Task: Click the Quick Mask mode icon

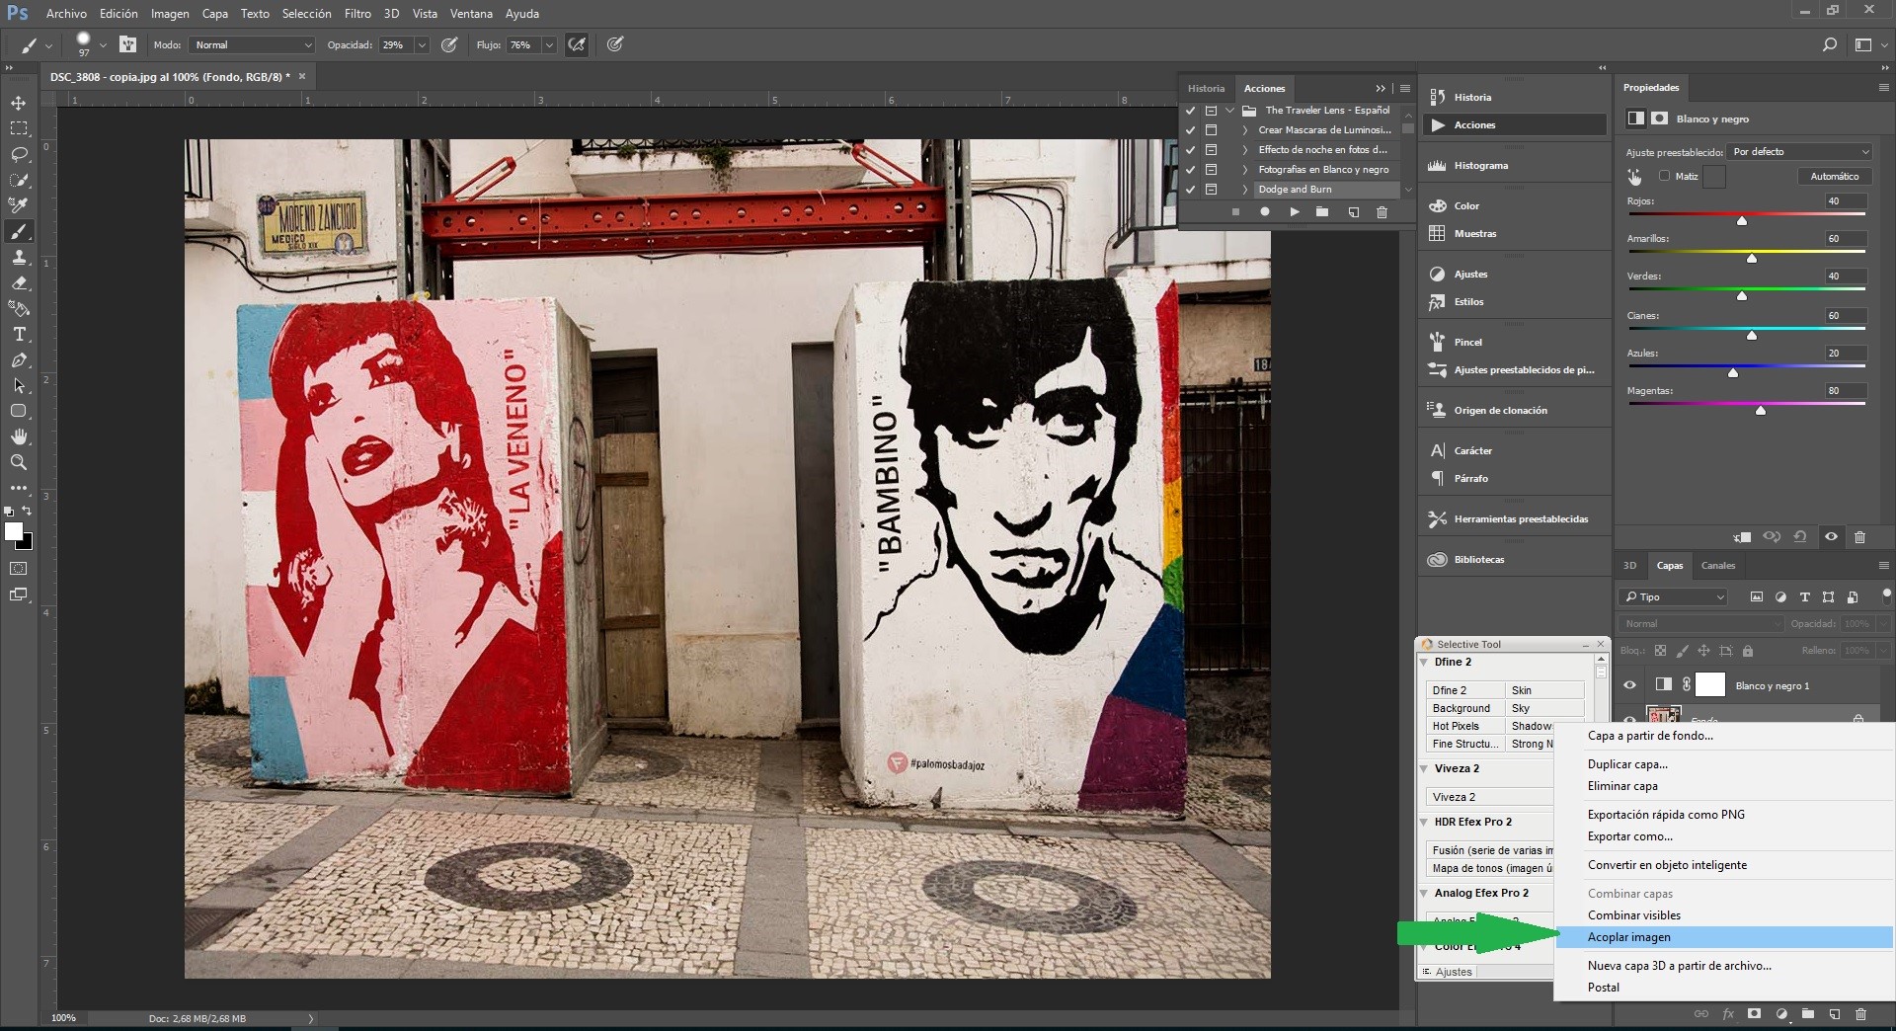Action: 19,569
